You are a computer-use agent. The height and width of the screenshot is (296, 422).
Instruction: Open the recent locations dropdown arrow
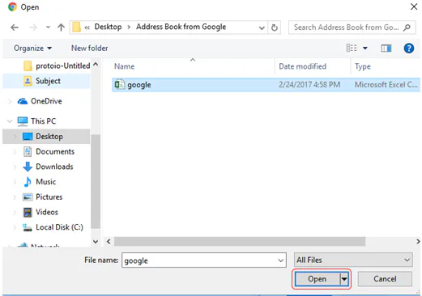tap(48, 27)
